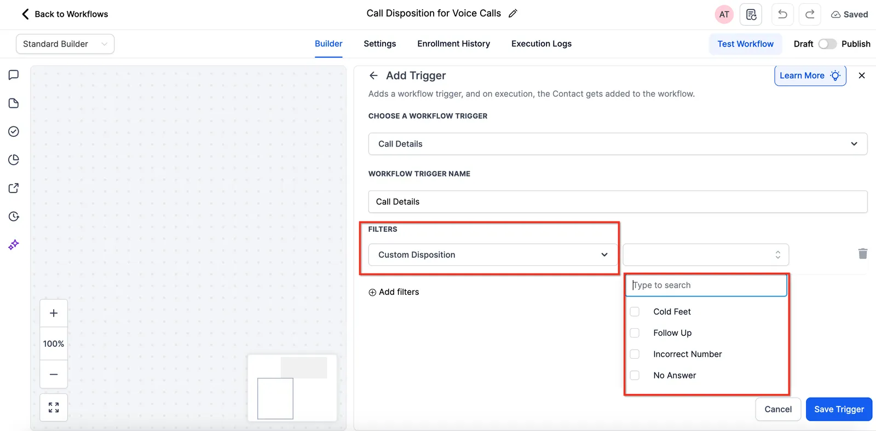Open the AI sparkle sidebar icon
876x431 pixels.
14,244
